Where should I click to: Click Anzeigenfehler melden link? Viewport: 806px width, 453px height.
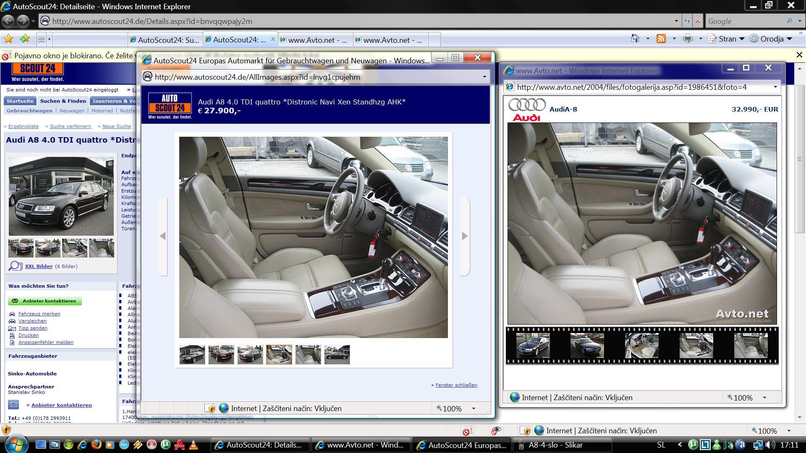(46, 342)
